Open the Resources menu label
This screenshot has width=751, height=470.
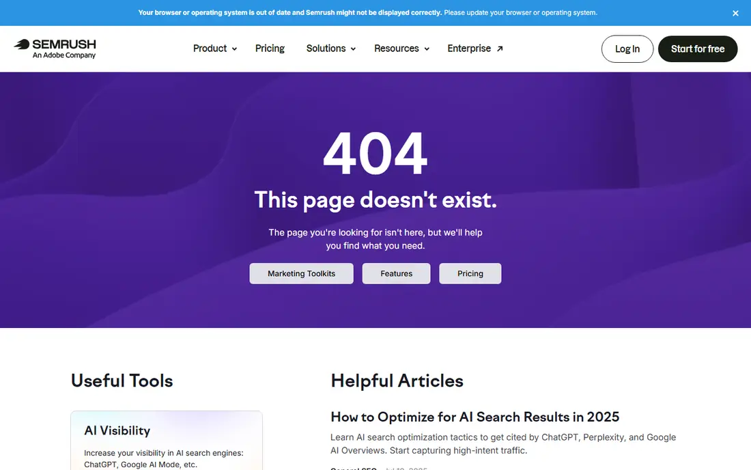(x=397, y=49)
